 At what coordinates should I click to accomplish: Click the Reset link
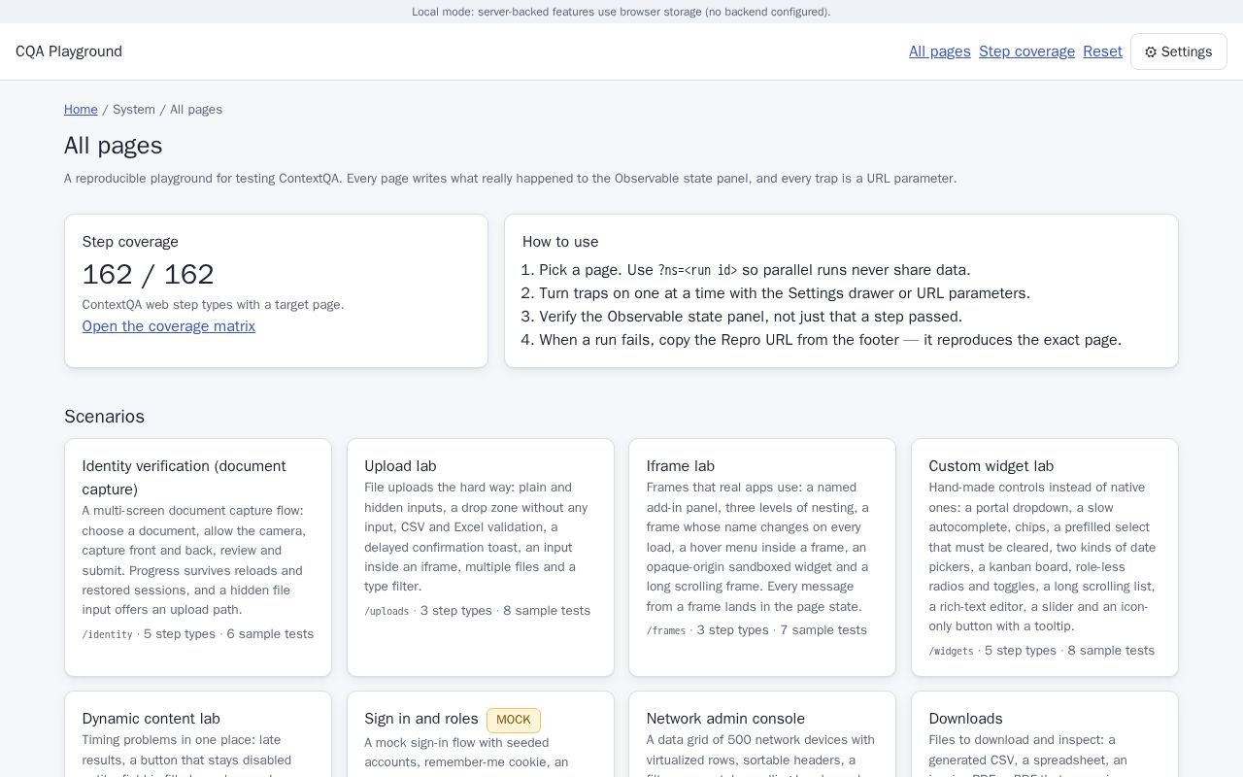click(1102, 51)
